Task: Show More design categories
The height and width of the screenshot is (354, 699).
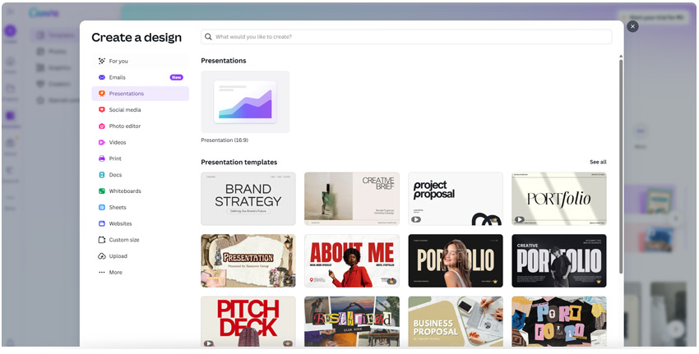Action: tap(141, 273)
